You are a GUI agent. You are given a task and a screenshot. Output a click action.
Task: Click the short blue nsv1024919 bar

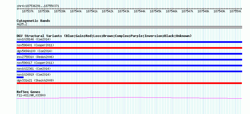tap(20, 77)
